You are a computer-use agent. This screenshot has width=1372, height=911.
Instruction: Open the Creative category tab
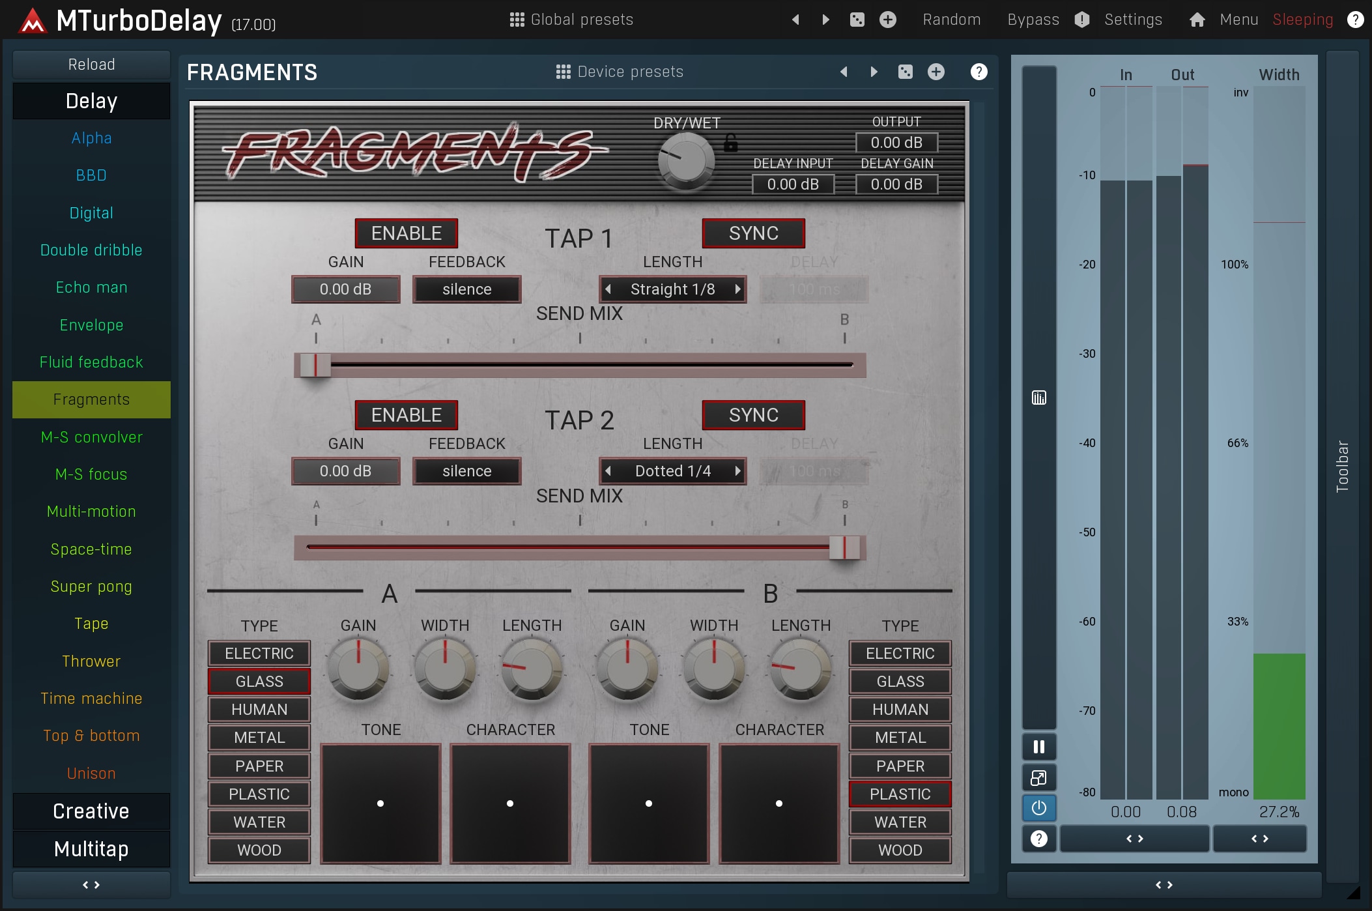[91, 811]
